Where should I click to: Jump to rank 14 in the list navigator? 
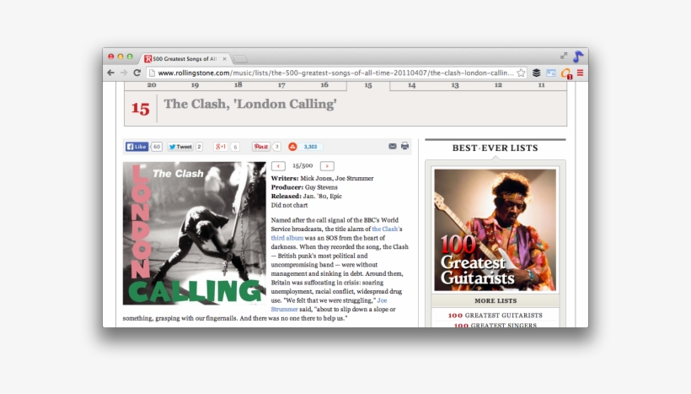(x=411, y=85)
